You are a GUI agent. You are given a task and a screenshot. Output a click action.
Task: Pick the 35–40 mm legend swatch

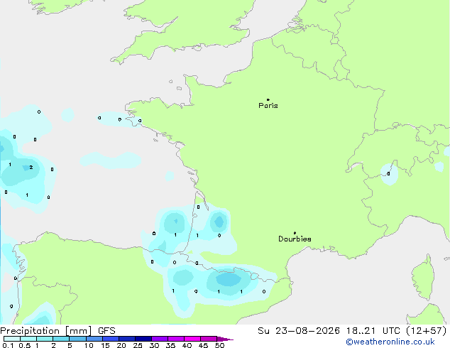click(x=176, y=339)
